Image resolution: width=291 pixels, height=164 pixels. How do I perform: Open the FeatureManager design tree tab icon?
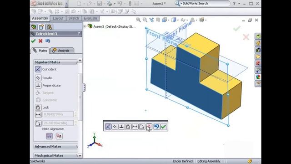pos(34,27)
